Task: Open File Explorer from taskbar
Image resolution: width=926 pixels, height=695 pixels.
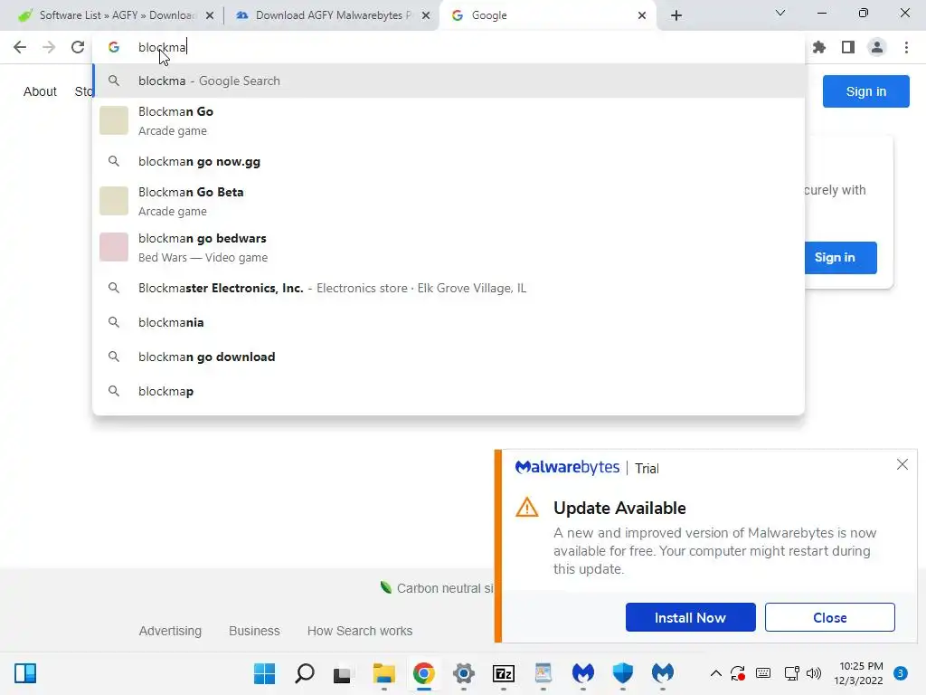Action: tap(383, 673)
